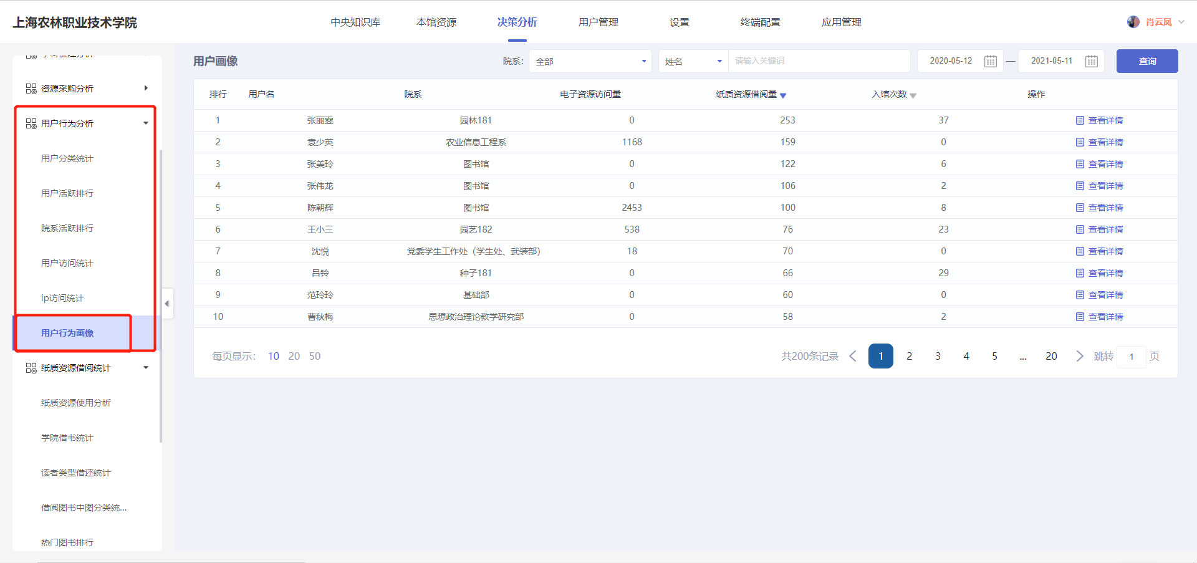Open the 院系 dropdown showing 全部
Screen dimensions: 1197x563
point(590,61)
